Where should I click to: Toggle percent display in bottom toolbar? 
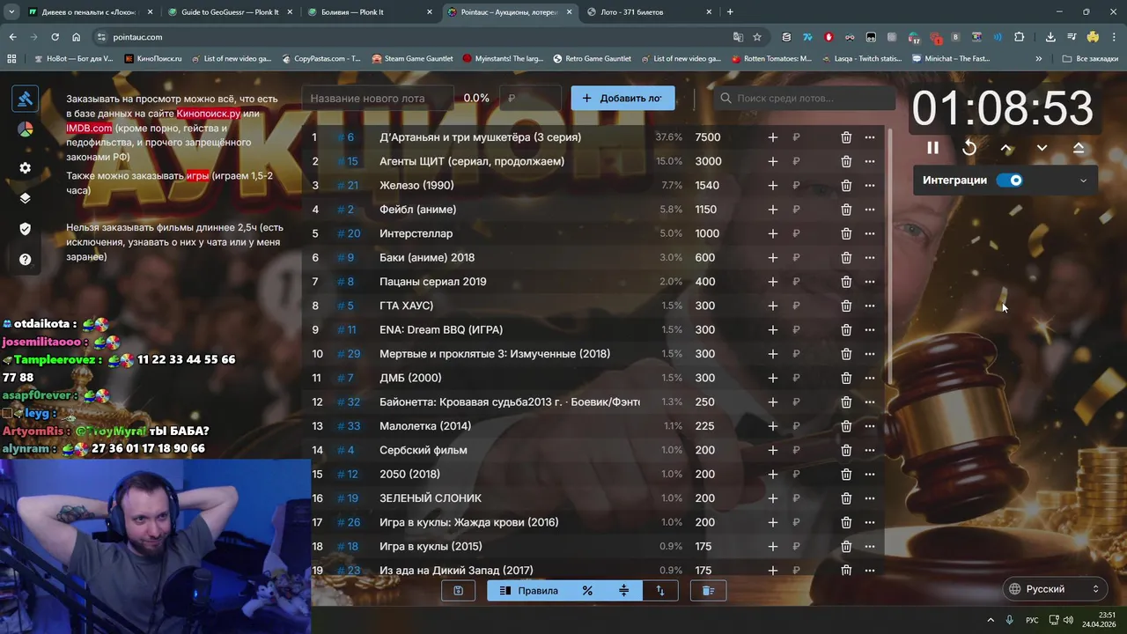click(x=587, y=591)
